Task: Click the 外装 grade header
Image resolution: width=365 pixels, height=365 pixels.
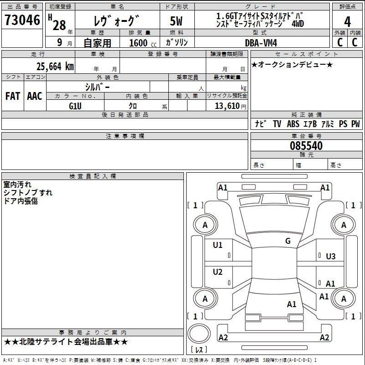Action: (340, 33)
